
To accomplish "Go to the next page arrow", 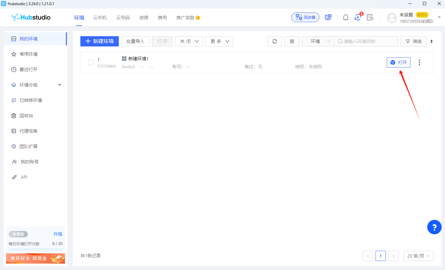I will tap(393, 256).
